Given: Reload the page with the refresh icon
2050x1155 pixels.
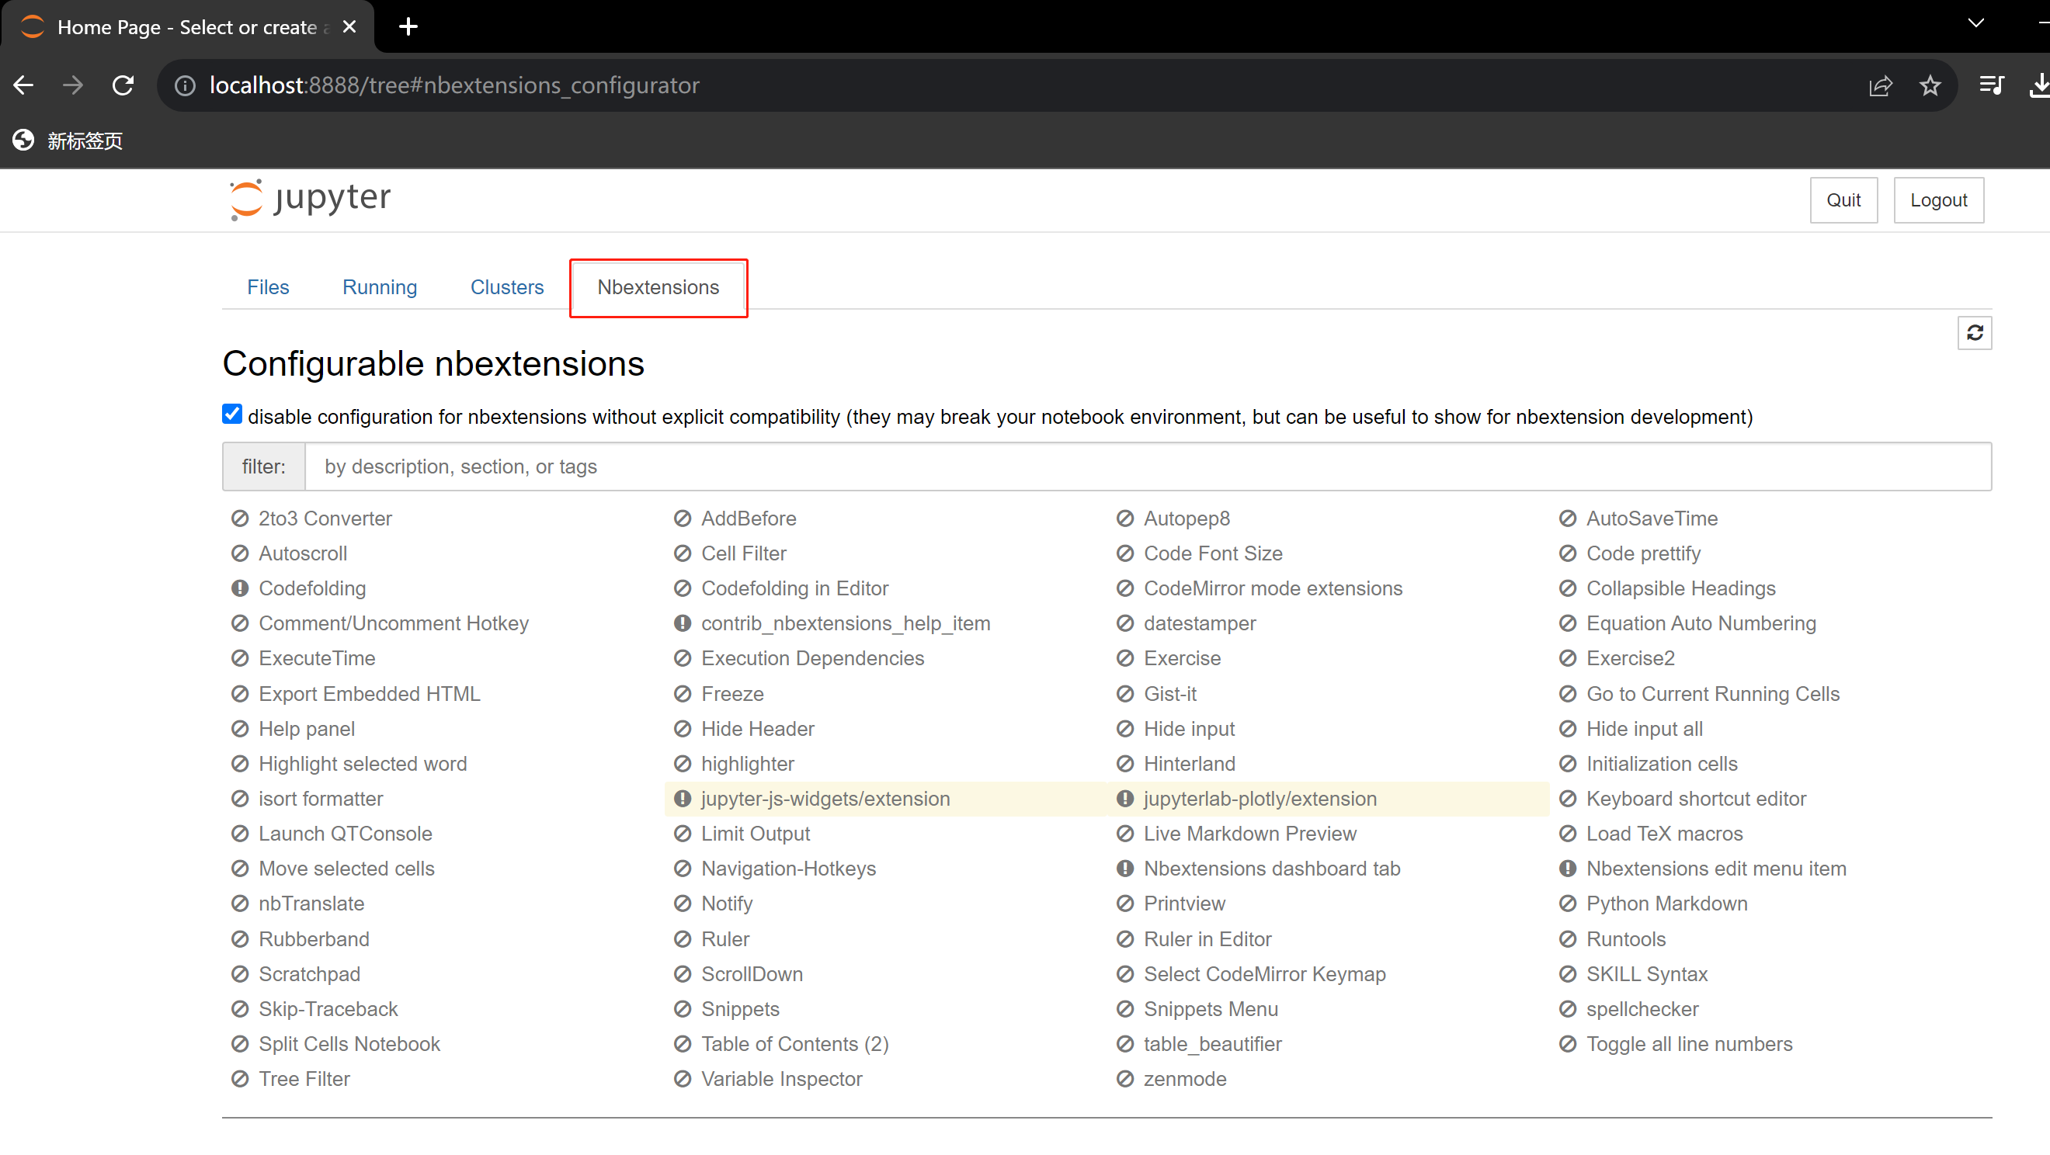Looking at the screenshot, I should (x=123, y=85).
